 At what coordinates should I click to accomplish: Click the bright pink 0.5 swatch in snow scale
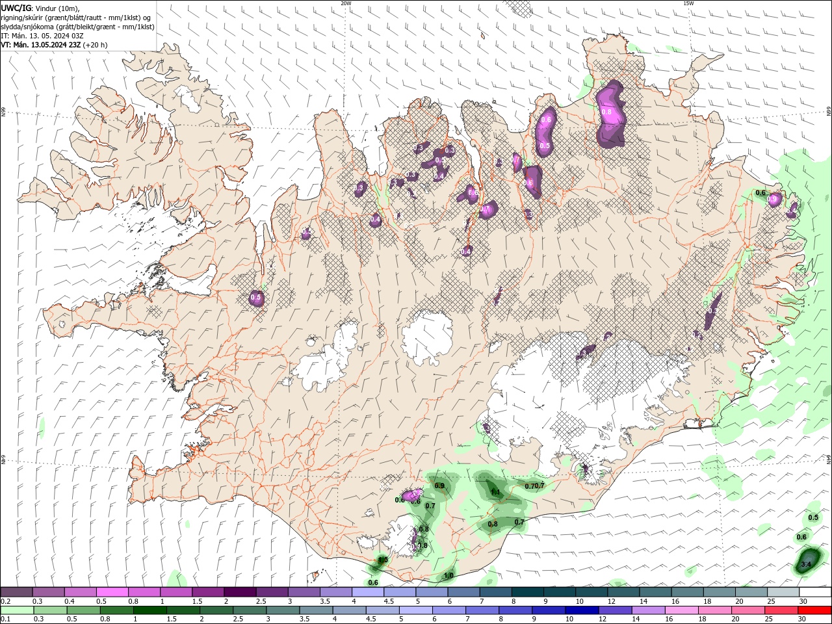(112, 592)
